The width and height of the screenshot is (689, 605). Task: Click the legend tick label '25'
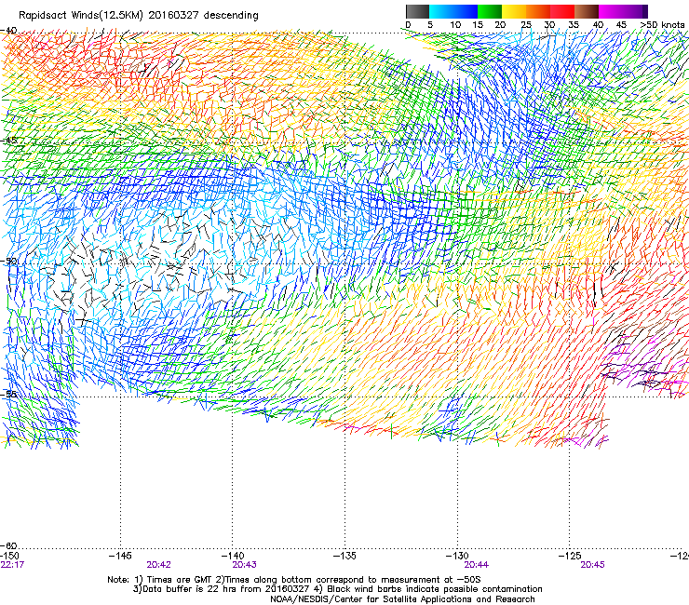coord(526,25)
